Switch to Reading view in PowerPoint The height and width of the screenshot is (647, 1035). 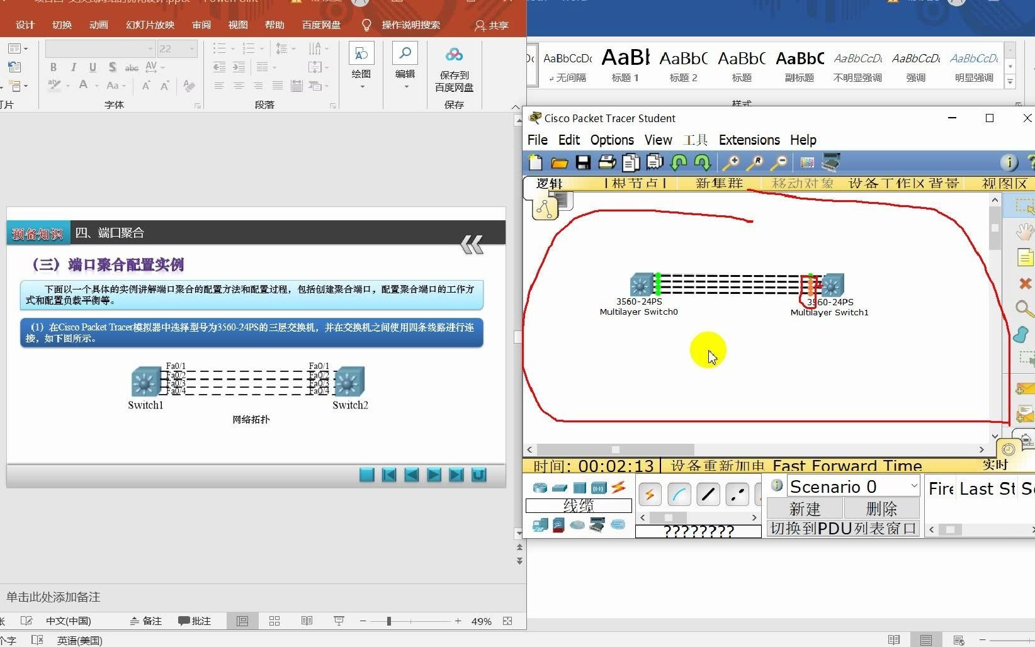pos(307,621)
